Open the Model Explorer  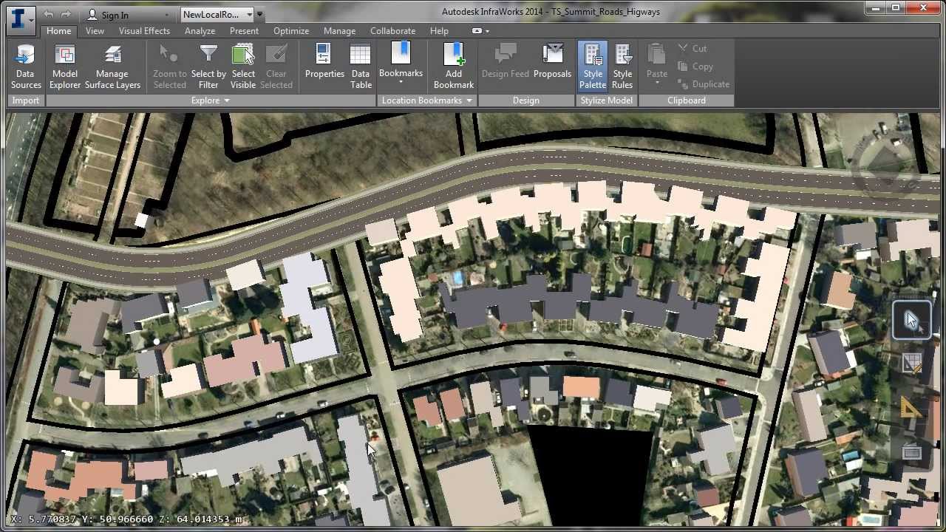65,66
